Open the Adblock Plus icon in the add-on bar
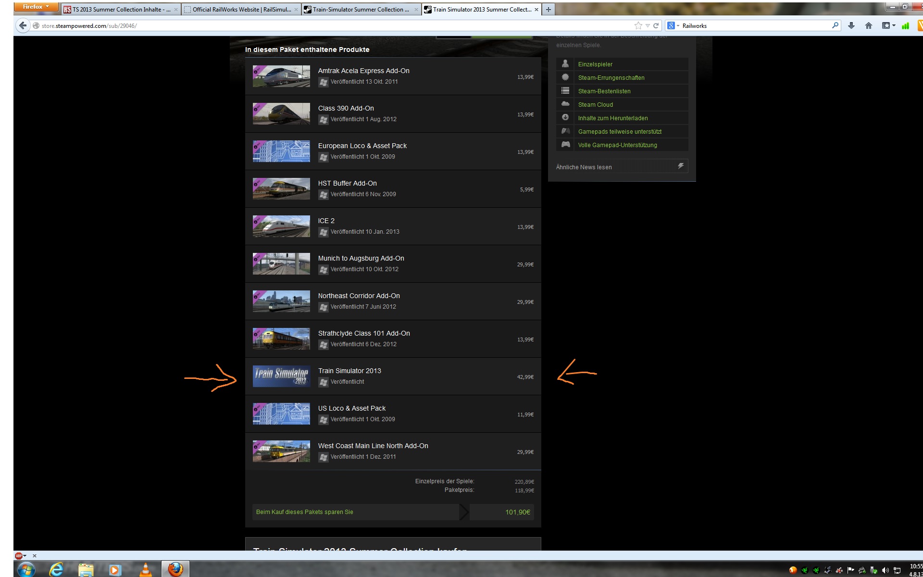Viewport: 923px width, 577px height. click(19, 556)
